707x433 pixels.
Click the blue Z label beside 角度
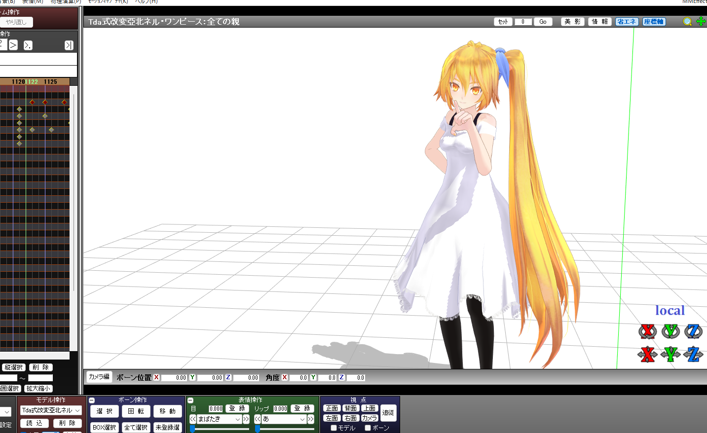341,377
